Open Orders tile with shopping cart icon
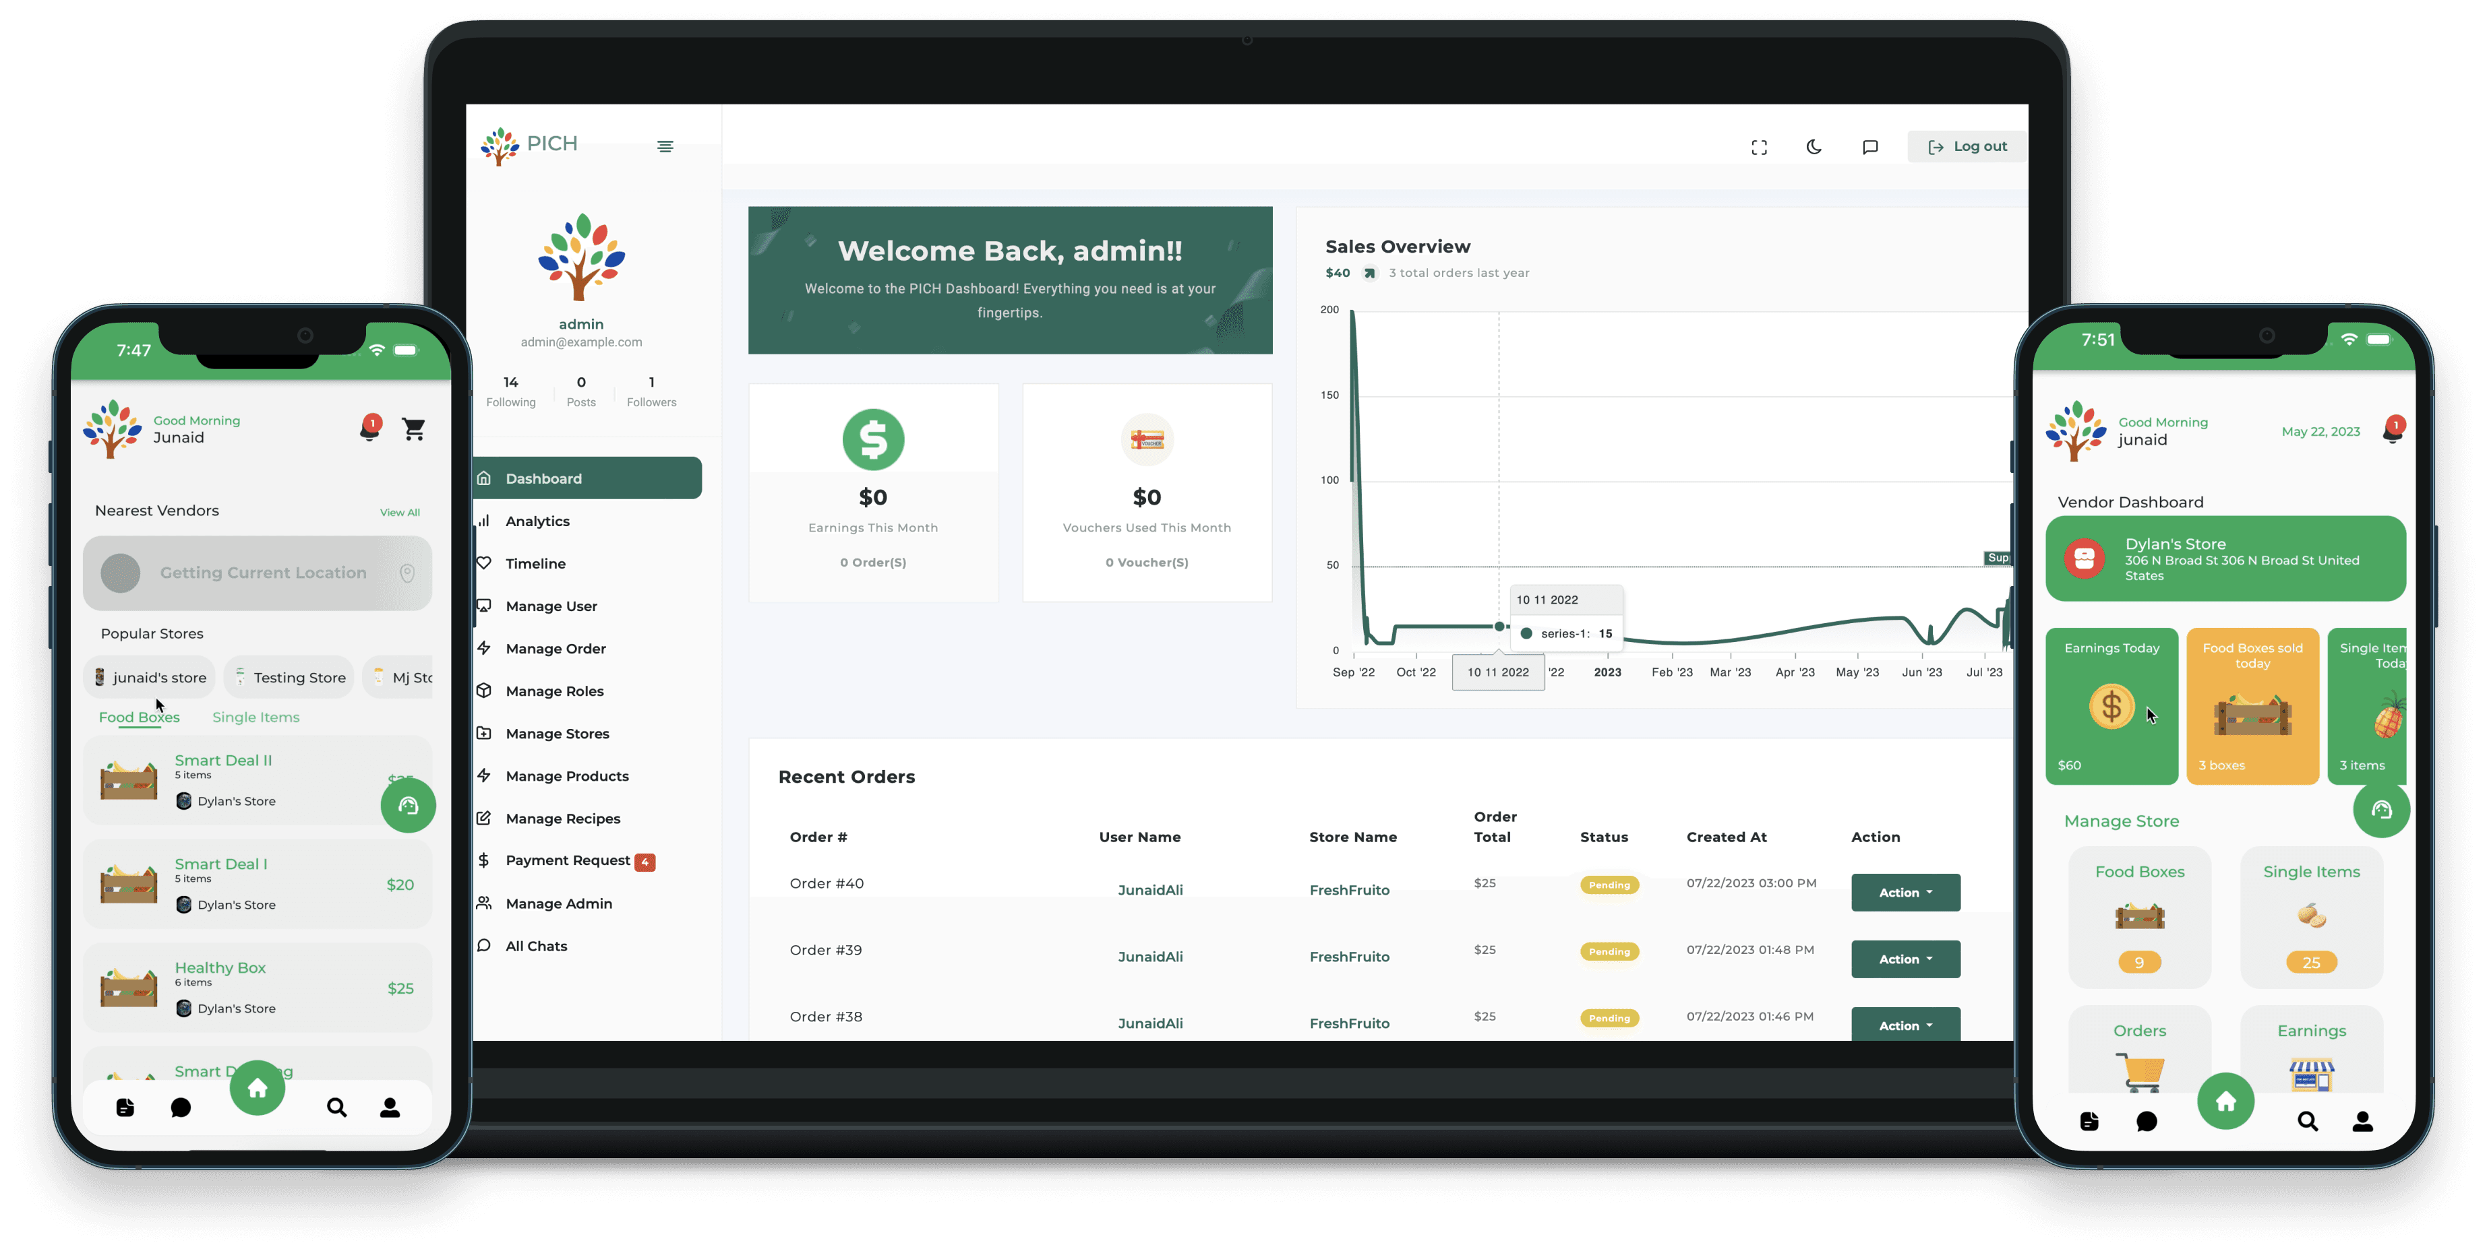The image size is (2487, 1249). 2139,1050
